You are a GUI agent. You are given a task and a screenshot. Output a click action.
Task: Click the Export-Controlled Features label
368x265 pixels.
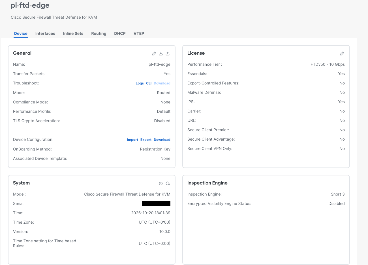(213, 83)
